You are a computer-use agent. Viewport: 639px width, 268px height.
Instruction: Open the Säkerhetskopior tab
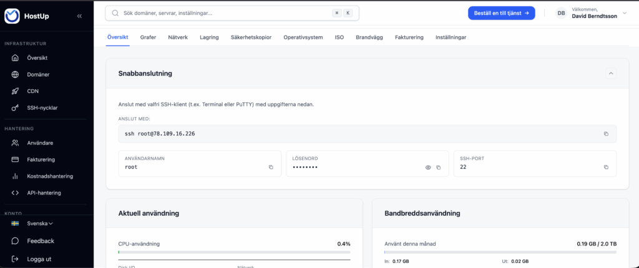(252, 37)
